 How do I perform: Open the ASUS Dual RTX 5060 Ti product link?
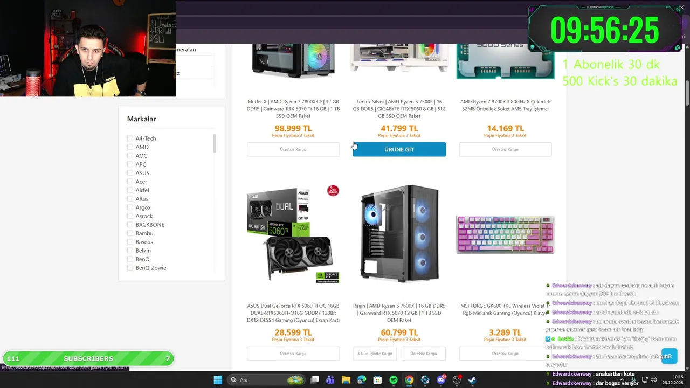coord(293,313)
